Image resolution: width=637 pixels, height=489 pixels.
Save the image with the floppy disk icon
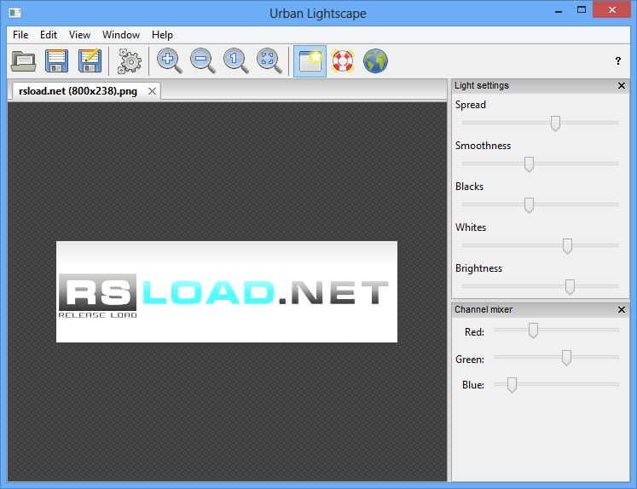[x=56, y=61]
